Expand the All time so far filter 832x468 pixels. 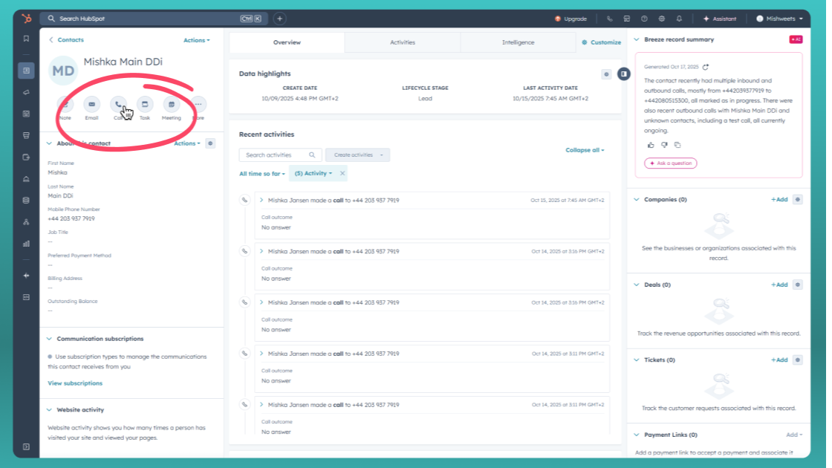coord(261,174)
